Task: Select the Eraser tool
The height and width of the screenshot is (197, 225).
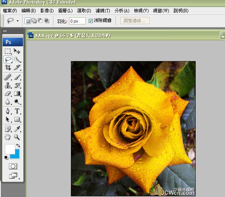Action: (8, 94)
